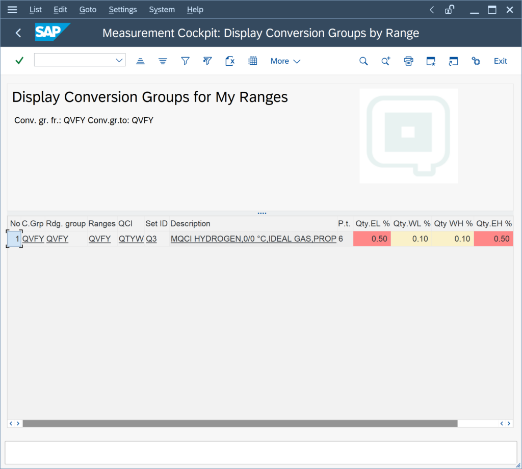The height and width of the screenshot is (469, 522).
Task: Open QVFY link in C.Grp column
Action: (33, 239)
